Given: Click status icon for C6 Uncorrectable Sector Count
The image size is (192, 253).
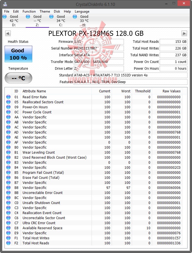Looking at the screenshot, I should 8,218.
